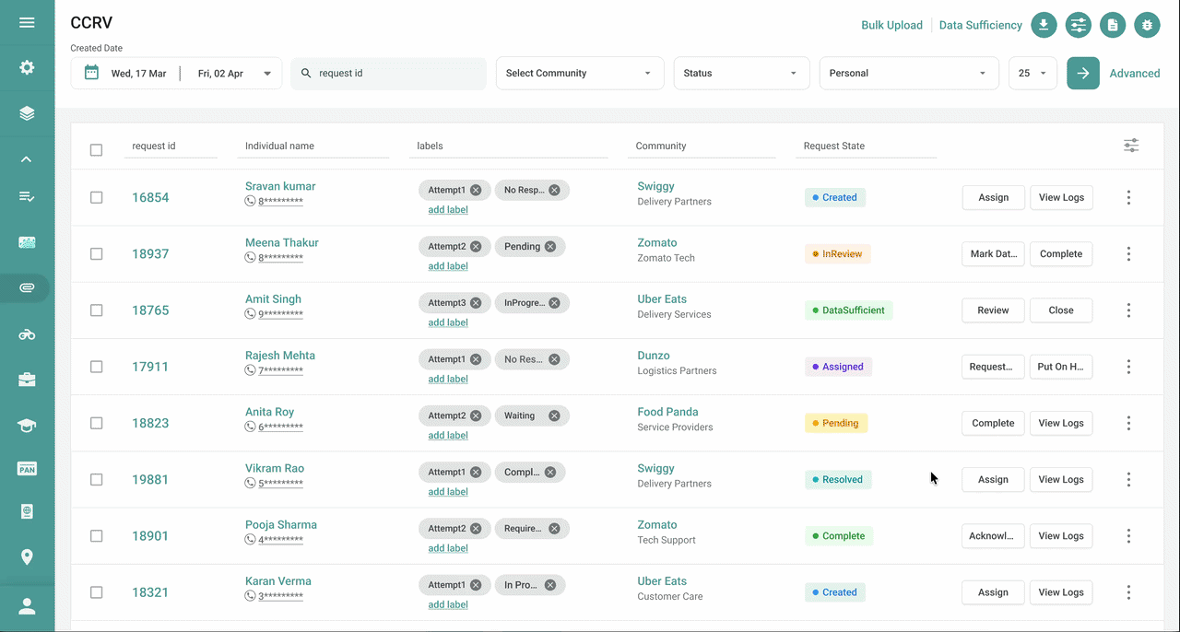Remove the Attempt1 label from Sravan kumar

(x=476, y=190)
